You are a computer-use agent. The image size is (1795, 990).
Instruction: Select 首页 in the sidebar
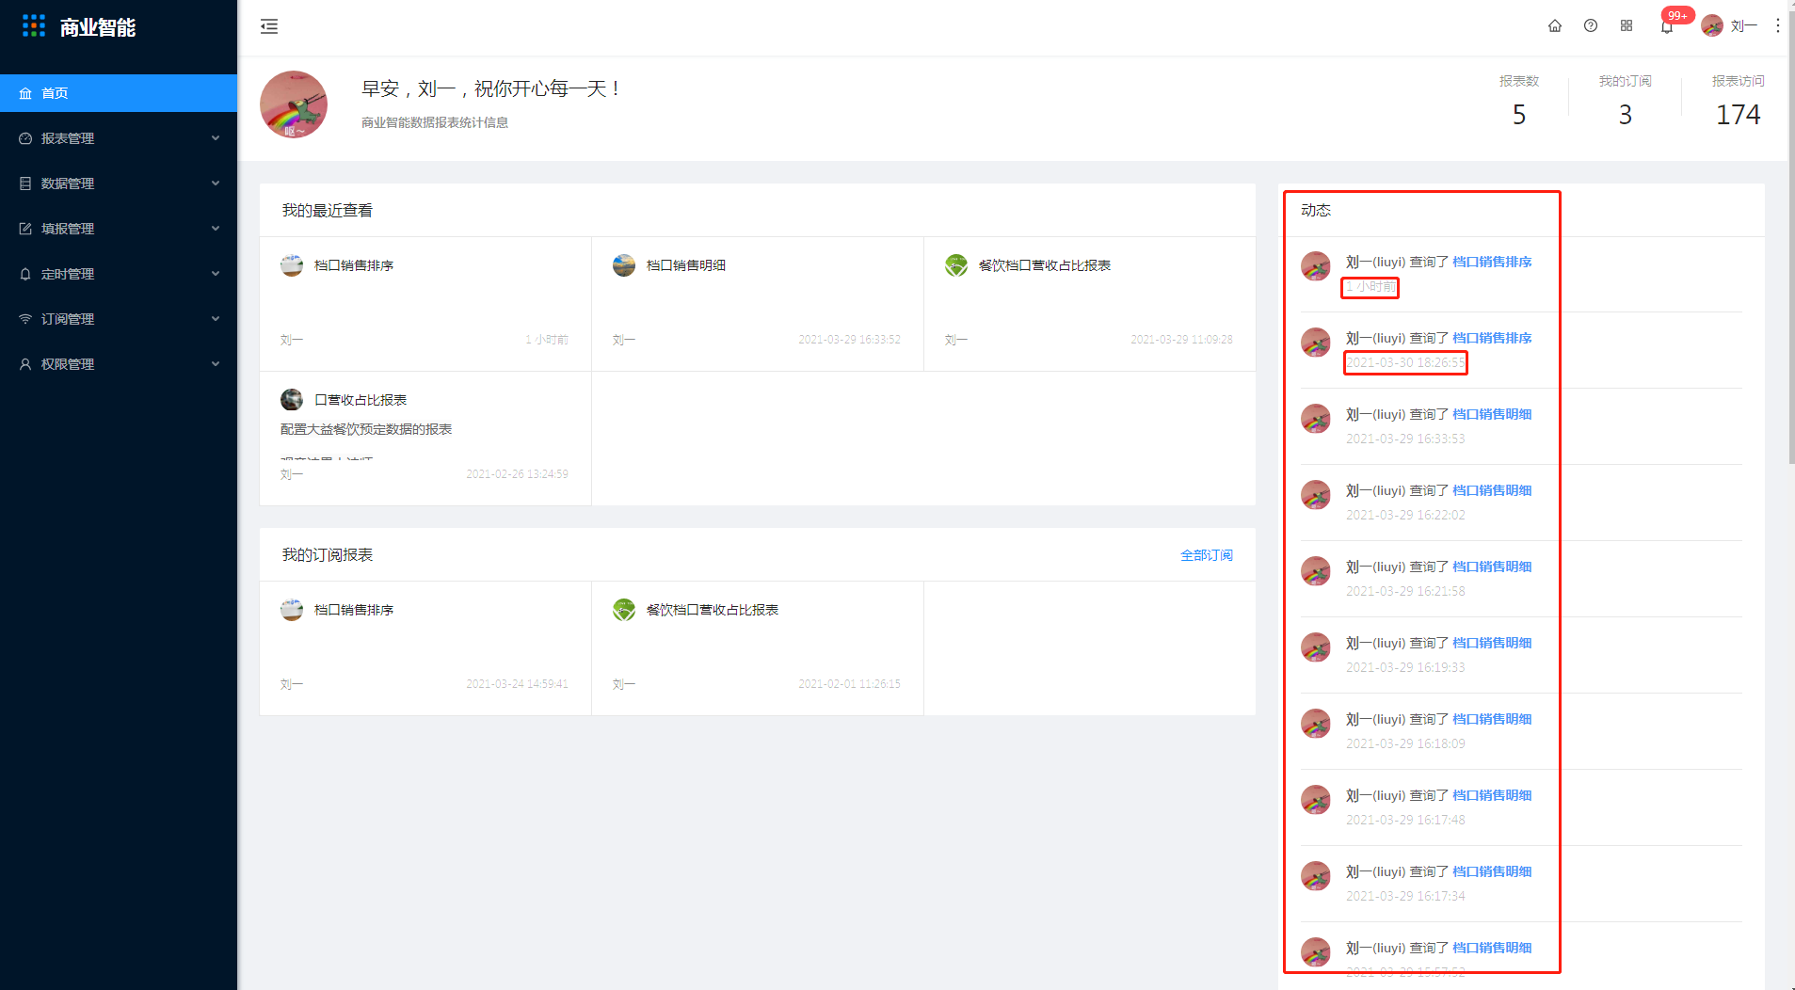[119, 93]
